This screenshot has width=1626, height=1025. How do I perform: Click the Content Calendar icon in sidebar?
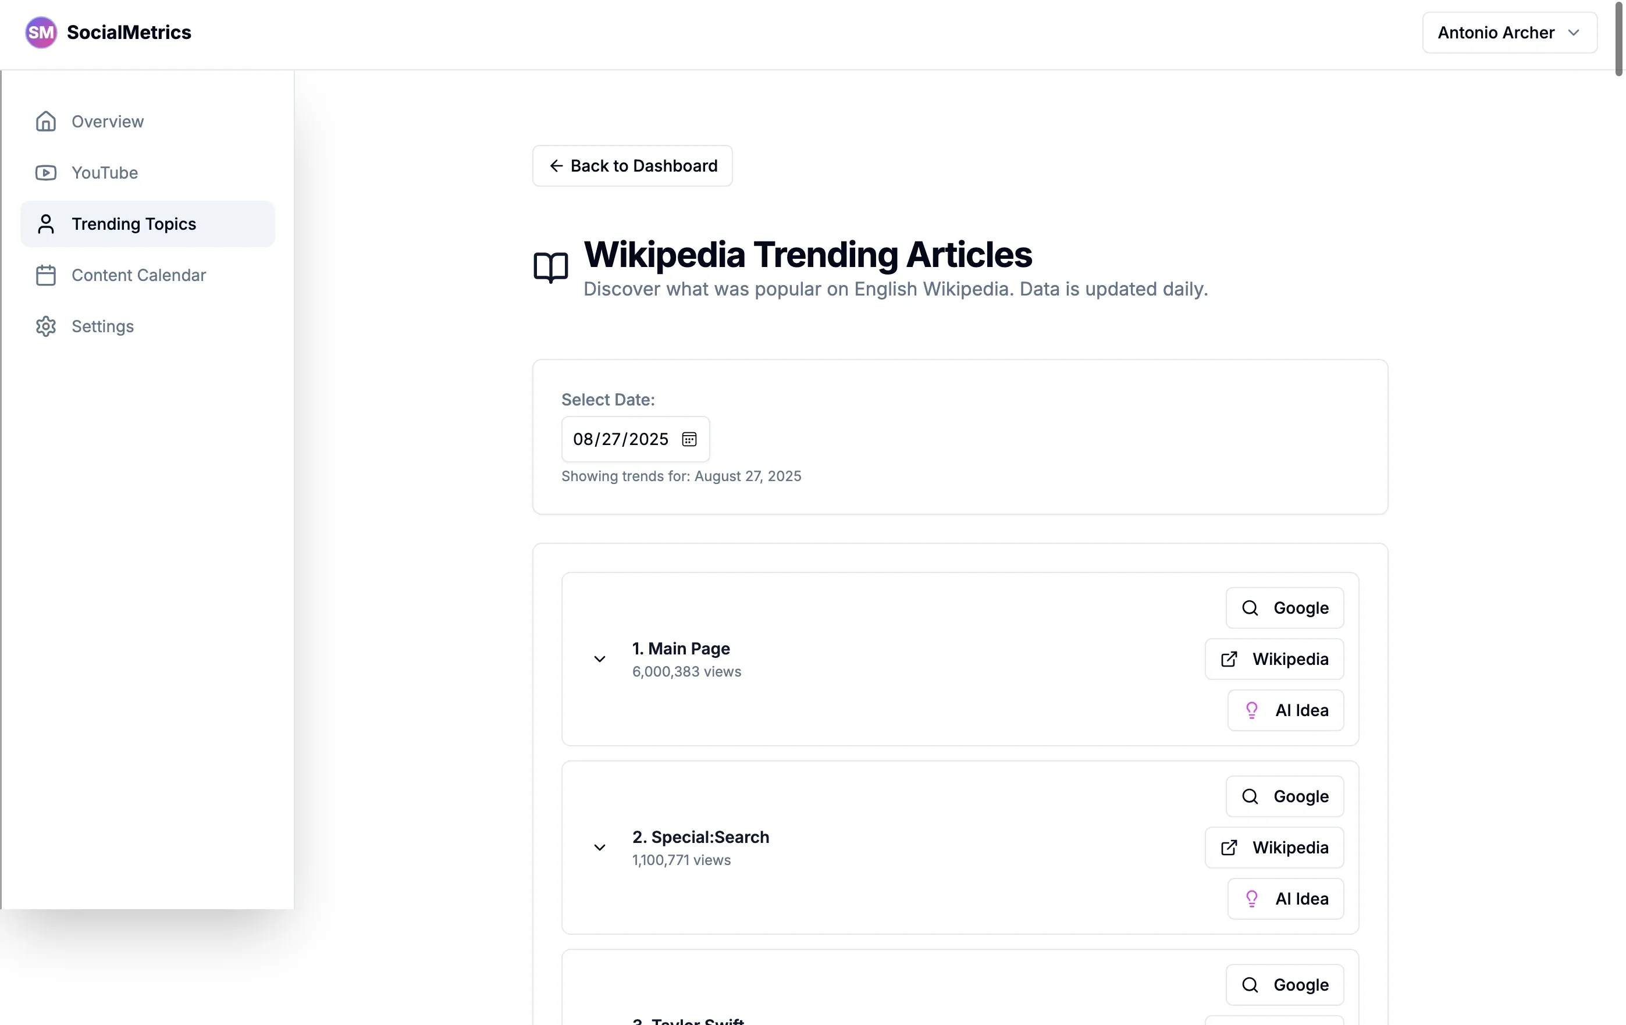(45, 276)
